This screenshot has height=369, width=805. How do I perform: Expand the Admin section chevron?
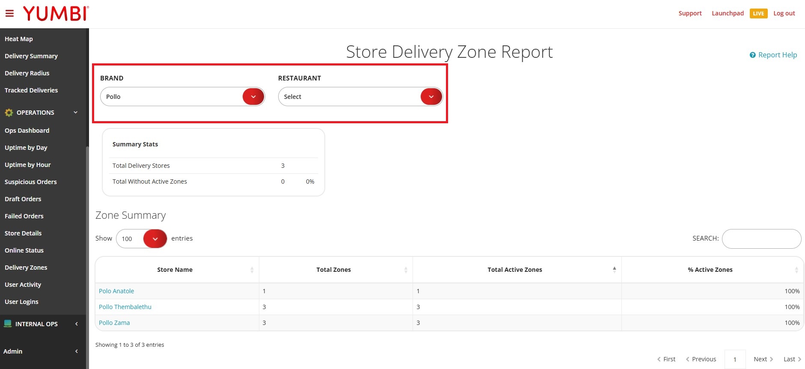click(77, 351)
